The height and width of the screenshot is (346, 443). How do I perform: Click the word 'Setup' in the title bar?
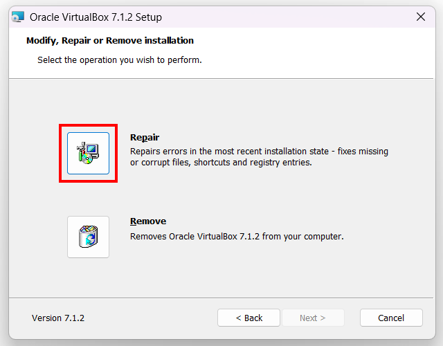(x=148, y=17)
